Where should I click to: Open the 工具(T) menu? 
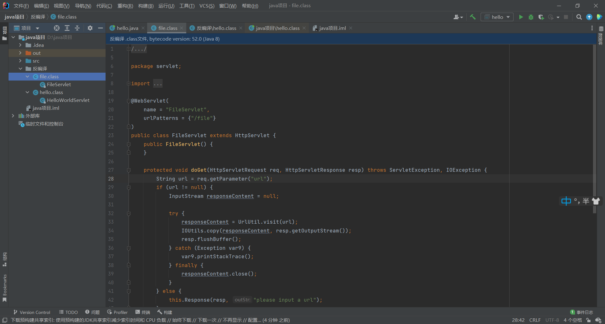coord(187,6)
